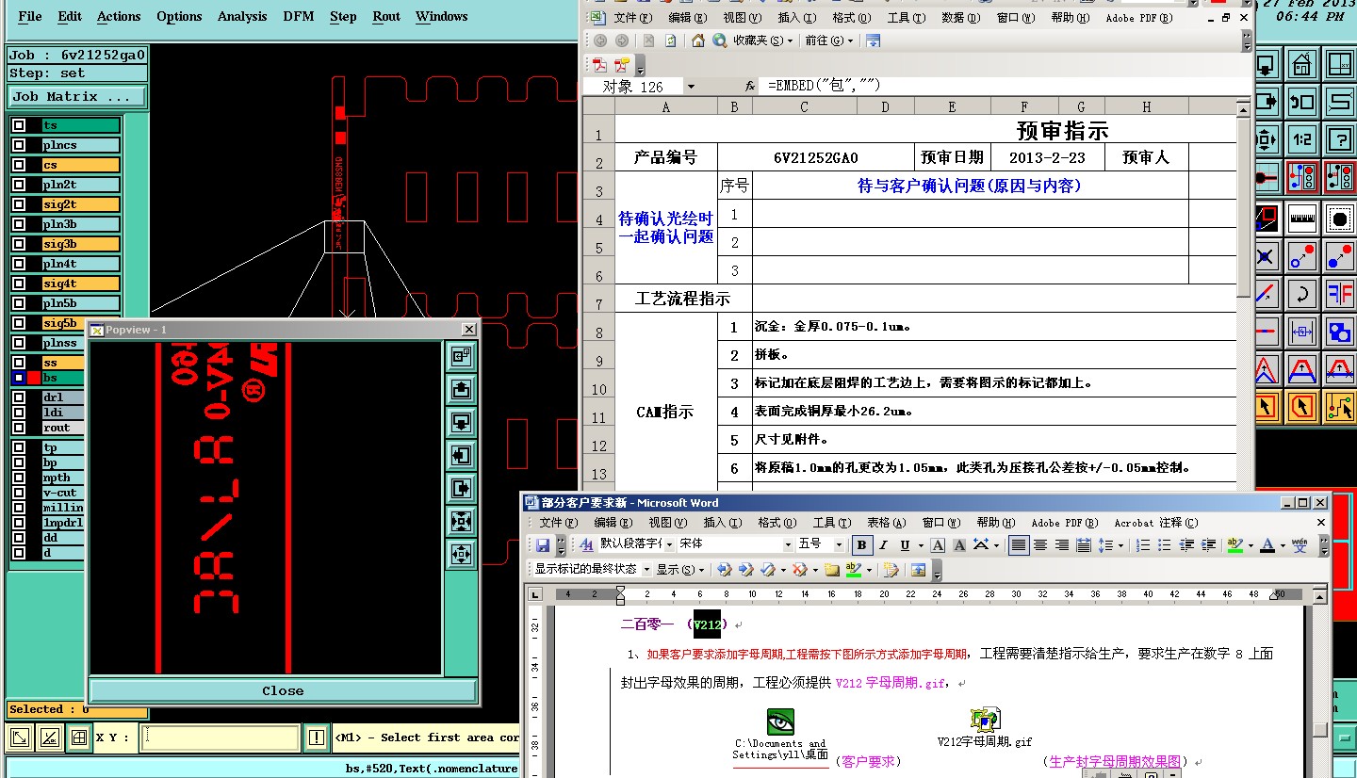
Task: Click the Adobe PDF convert icon in Excel
Action: point(599,65)
